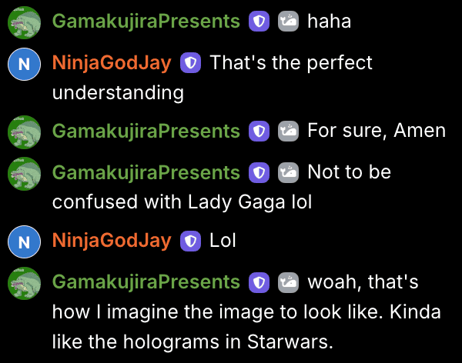
Task: Click the moderator shield before 'woah, that's'
Action: tap(259, 282)
